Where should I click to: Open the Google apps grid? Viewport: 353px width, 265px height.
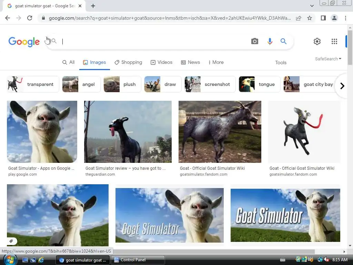[334, 41]
